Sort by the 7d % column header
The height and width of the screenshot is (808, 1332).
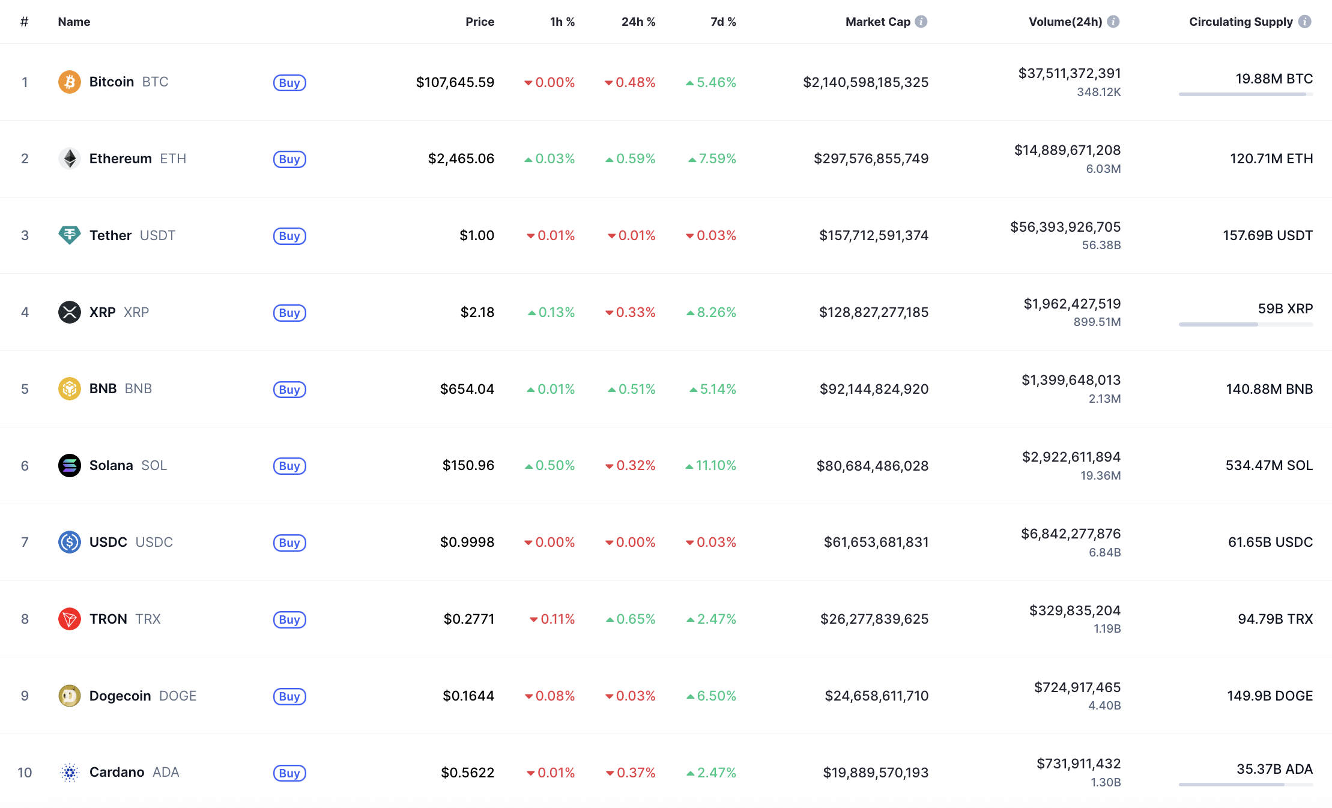[x=723, y=22]
